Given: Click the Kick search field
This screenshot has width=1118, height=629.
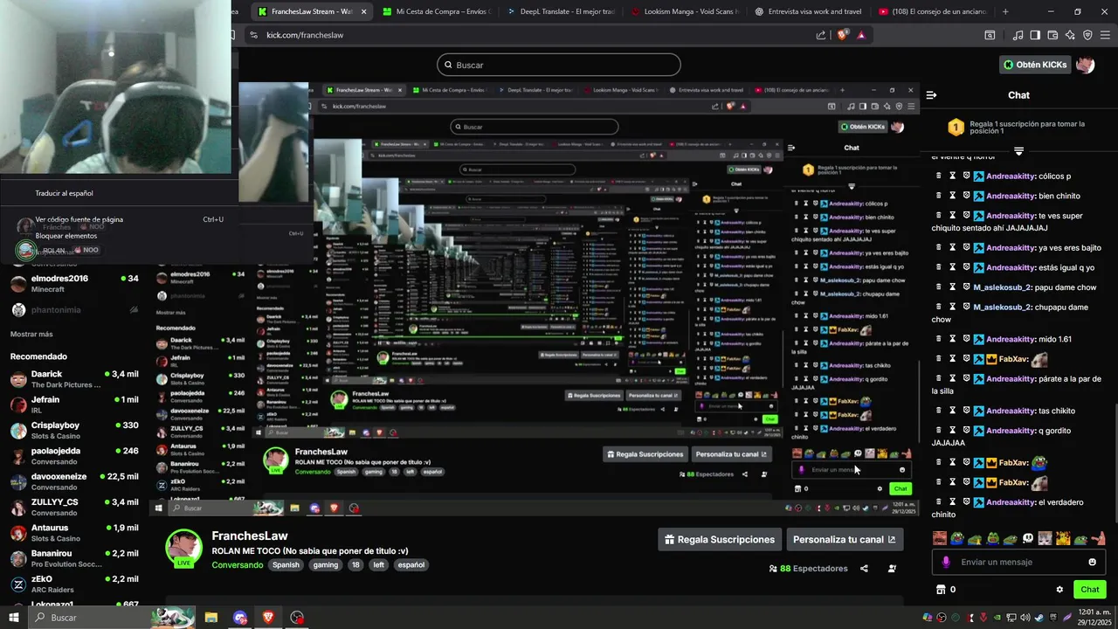Looking at the screenshot, I should [559, 65].
